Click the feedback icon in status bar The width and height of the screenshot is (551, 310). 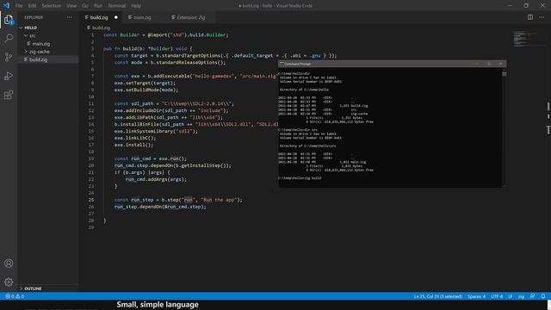532,296
